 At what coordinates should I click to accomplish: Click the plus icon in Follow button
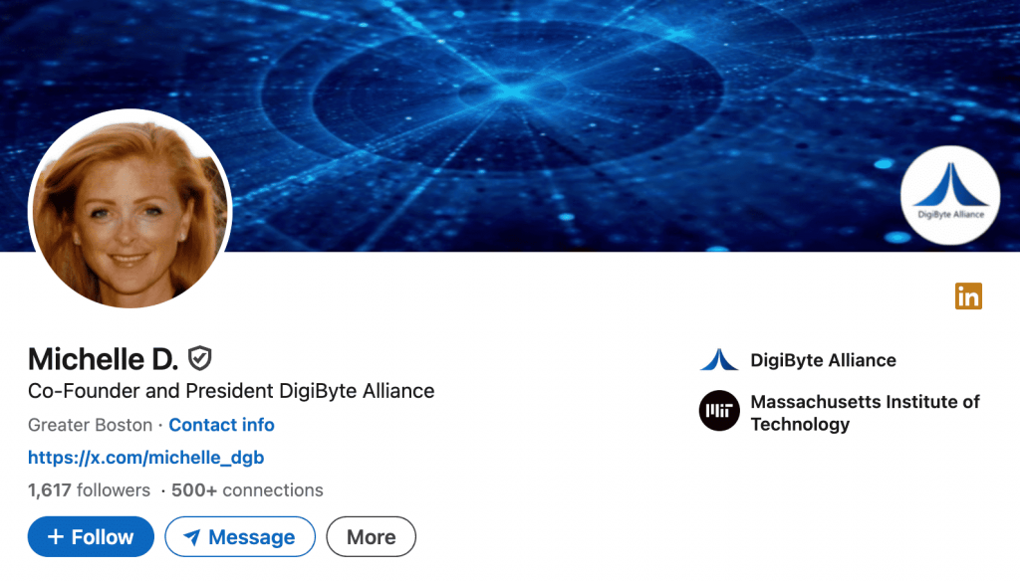pos(56,536)
